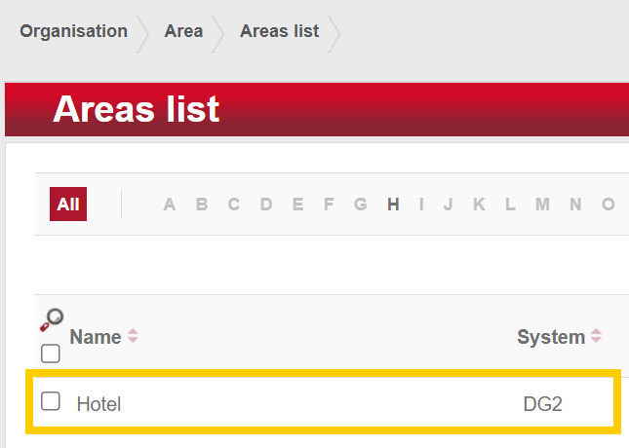
Task: Sort by Name column arrows
Action: (x=133, y=337)
